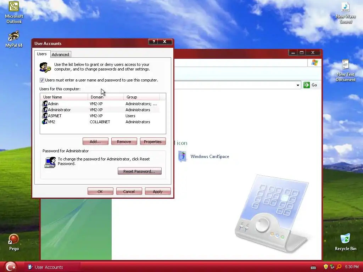
Task: Select the VM2 user name text
Action: 52,122
